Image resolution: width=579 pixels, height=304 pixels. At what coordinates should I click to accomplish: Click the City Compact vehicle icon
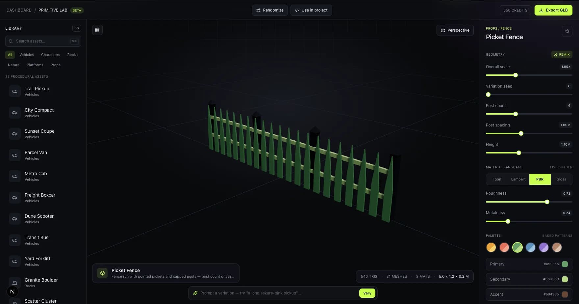point(15,113)
